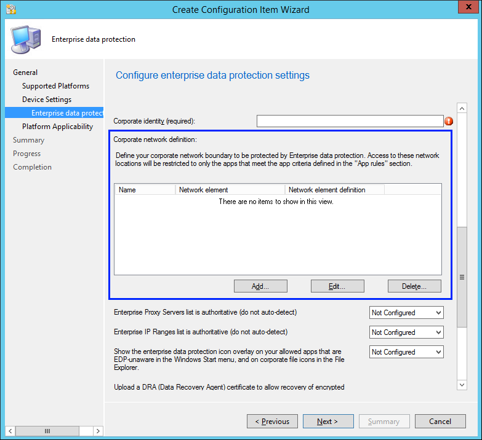Click the 'Upload a DRA' certificate text
Screen dimensions: 482x440
click(x=229, y=387)
